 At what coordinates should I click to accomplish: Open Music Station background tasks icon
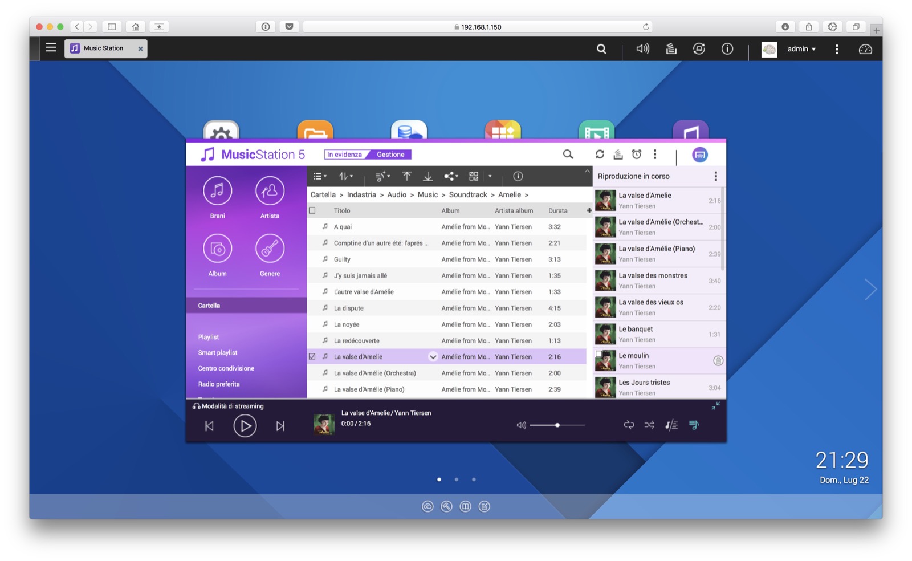pyautogui.click(x=618, y=155)
